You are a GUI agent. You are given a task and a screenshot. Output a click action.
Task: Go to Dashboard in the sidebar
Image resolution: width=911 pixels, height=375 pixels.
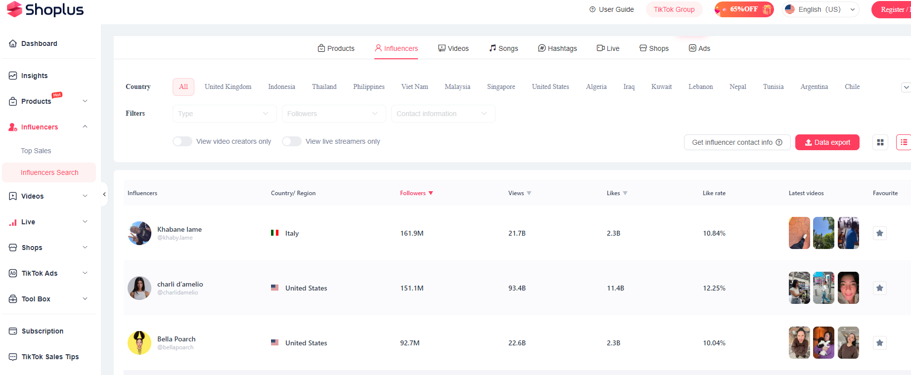[x=33, y=43]
